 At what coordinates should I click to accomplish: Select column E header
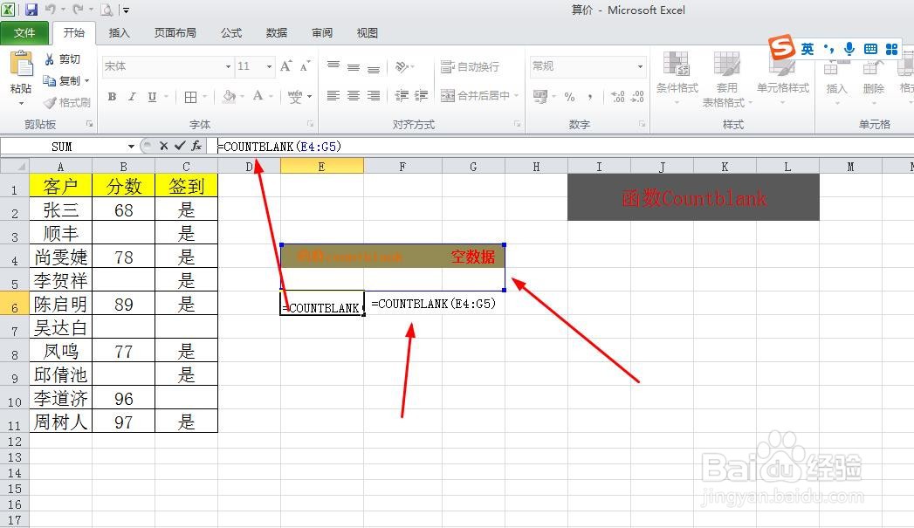pos(322,167)
